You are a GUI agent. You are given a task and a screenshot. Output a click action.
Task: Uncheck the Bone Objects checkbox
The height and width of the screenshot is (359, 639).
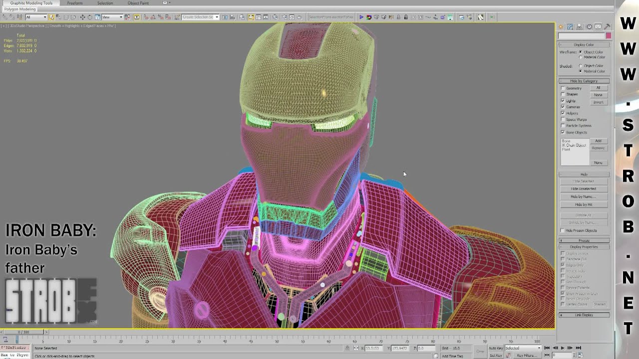coord(563,133)
